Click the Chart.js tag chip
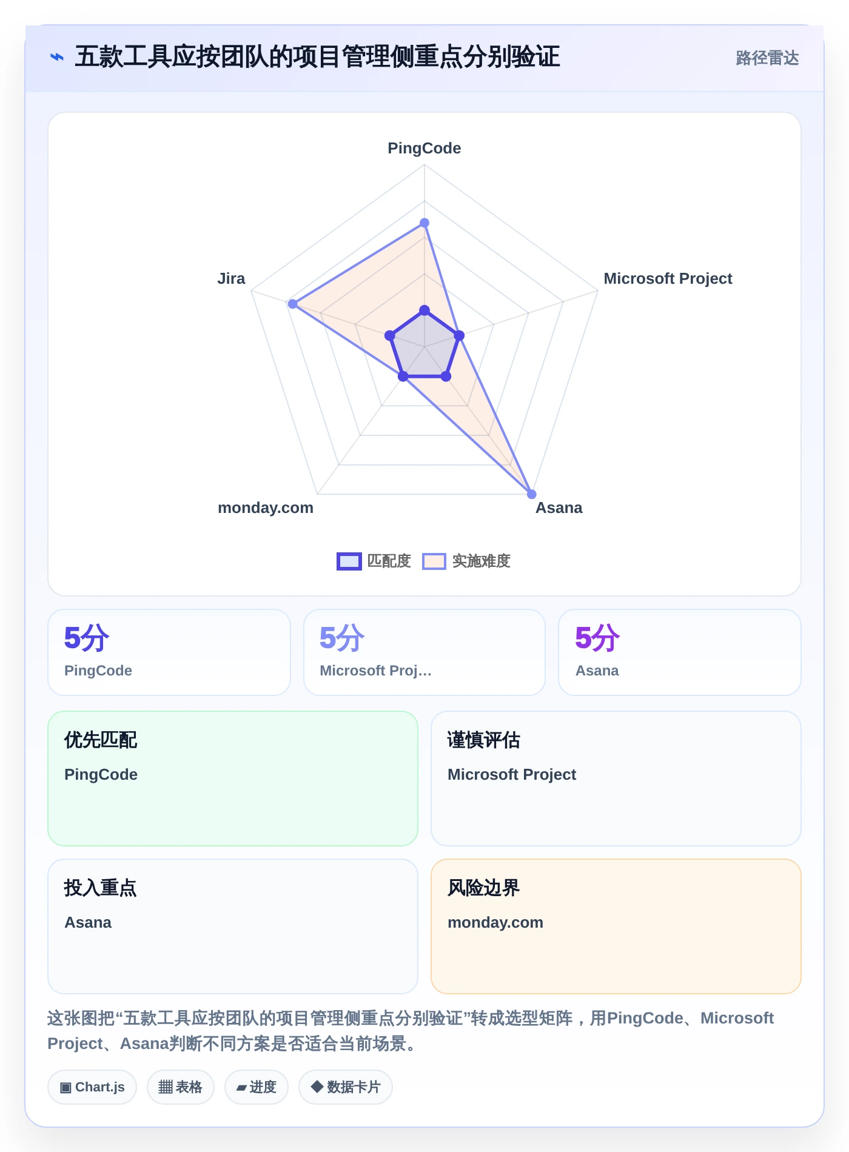The height and width of the screenshot is (1152, 849). tap(92, 1087)
